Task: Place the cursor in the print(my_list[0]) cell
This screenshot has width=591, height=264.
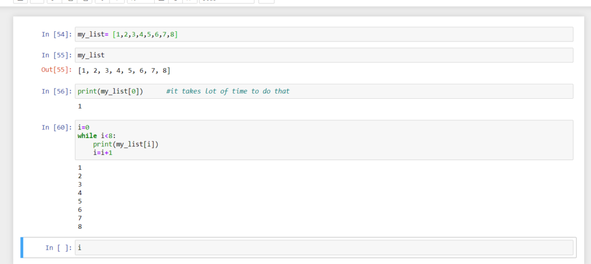Action: pyautogui.click(x=324, y=91)
